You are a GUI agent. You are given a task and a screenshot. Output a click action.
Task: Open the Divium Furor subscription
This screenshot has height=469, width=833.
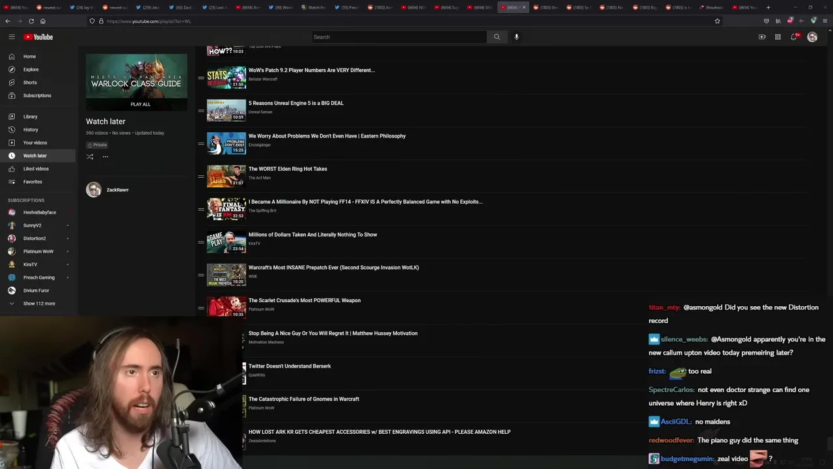coord(38,291)
